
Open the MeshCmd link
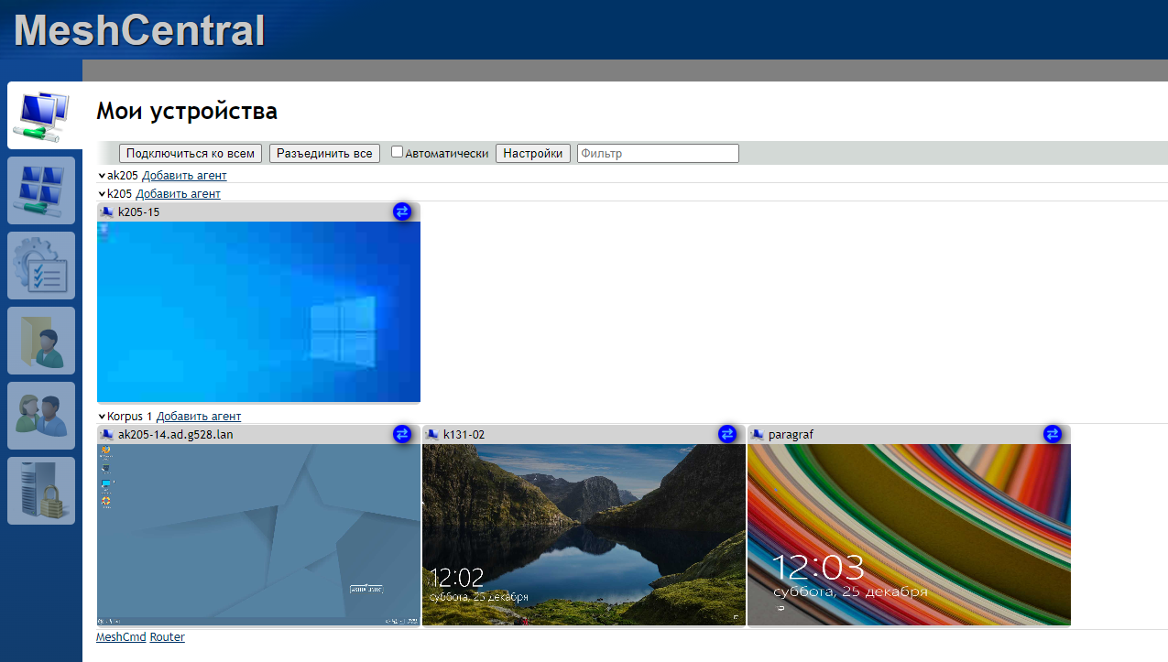click(x=121, y=636)
